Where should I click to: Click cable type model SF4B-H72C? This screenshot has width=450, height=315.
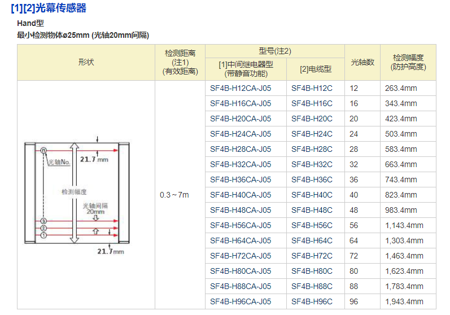312,256
